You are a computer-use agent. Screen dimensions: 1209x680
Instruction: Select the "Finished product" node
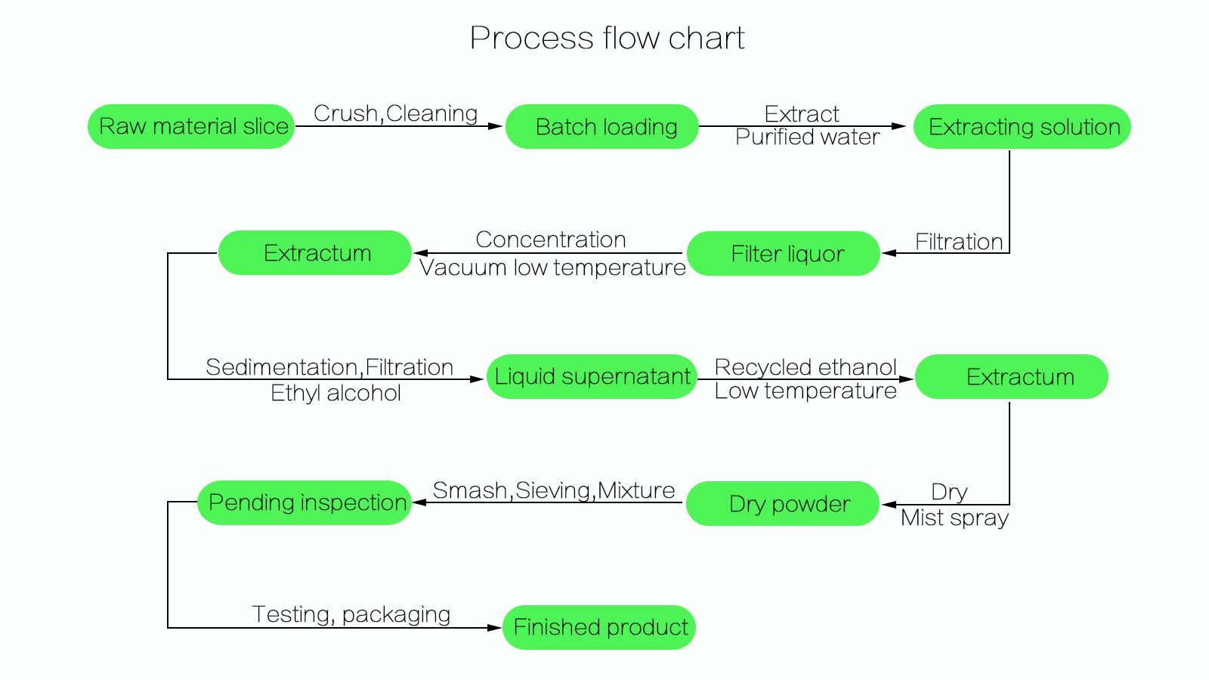click(x=599, y=627)
